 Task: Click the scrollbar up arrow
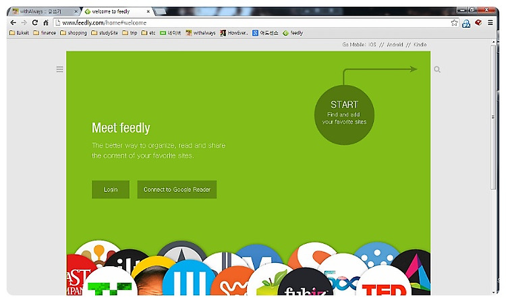tap(493, 43)
